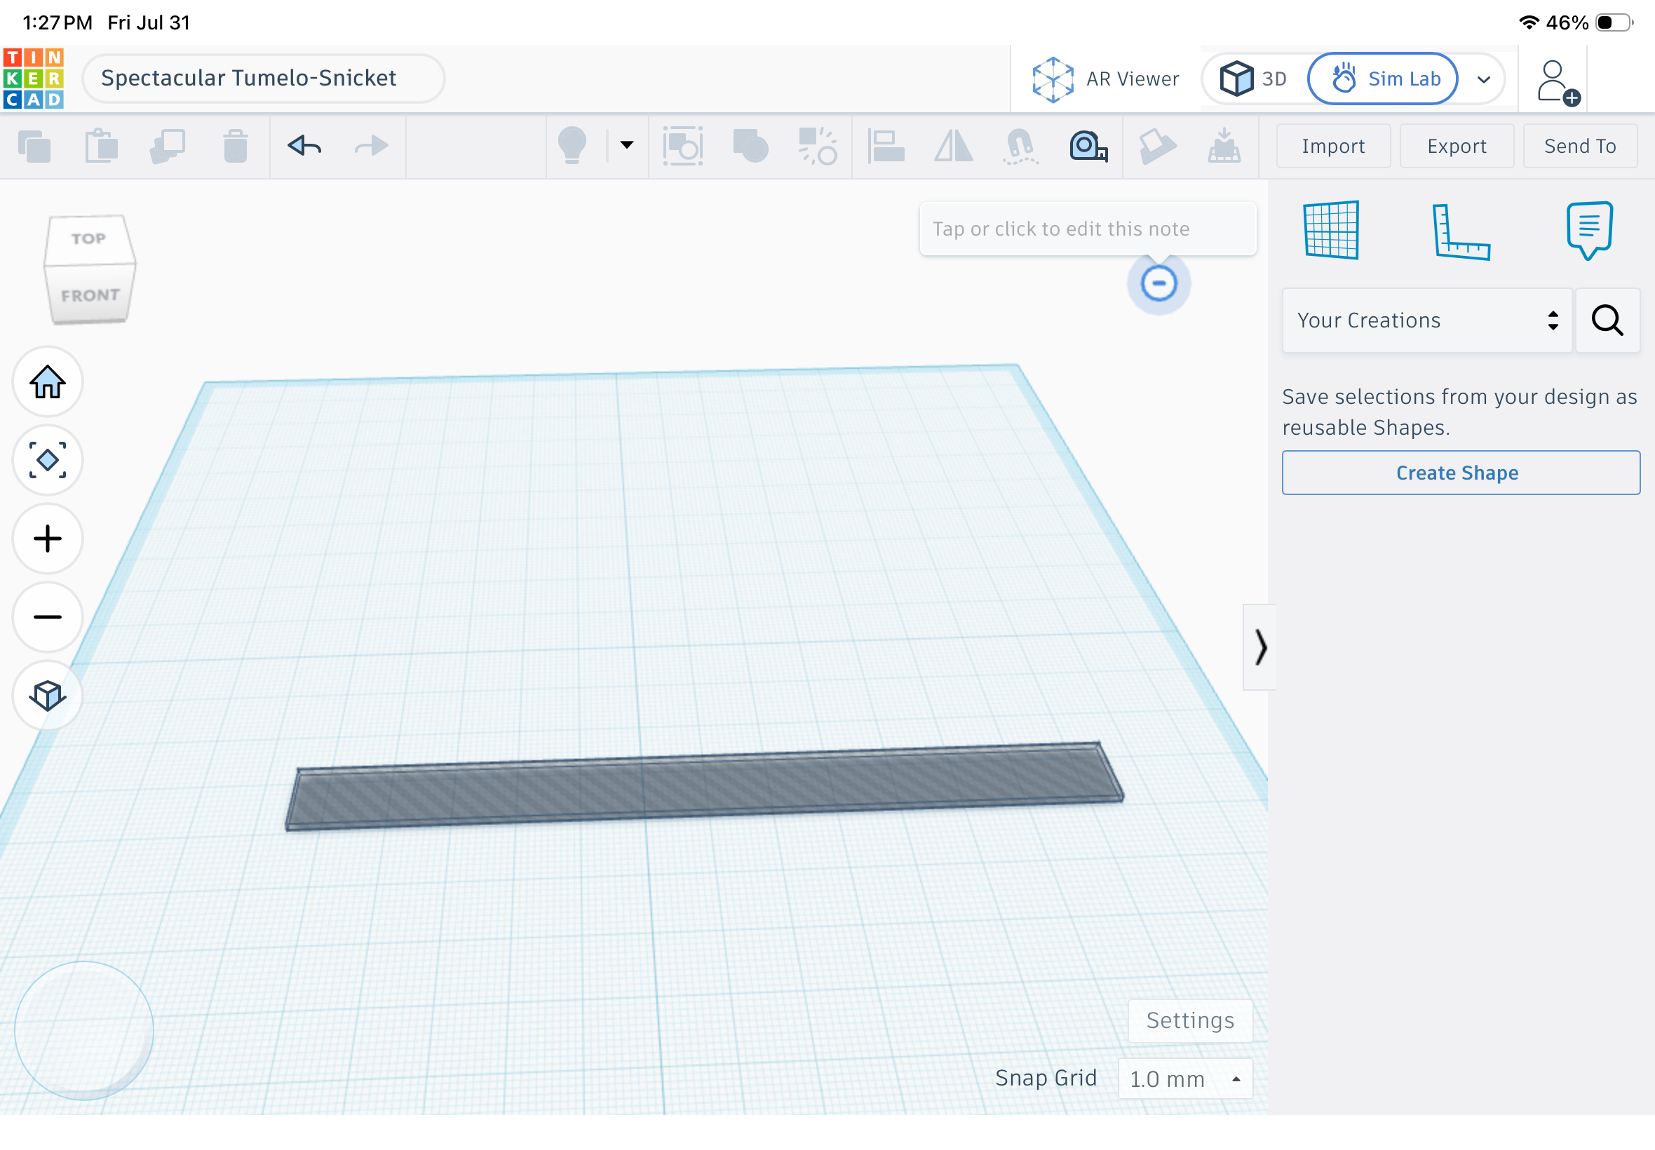Tap the note text field

[x=1087, y=229]
